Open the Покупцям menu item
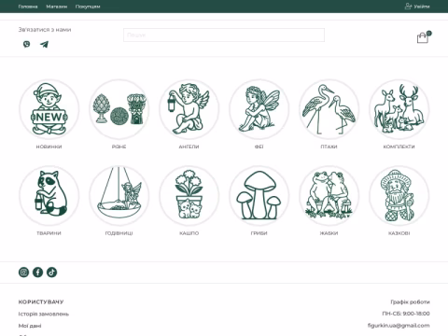The image size is (448, 336). (88, 7)
